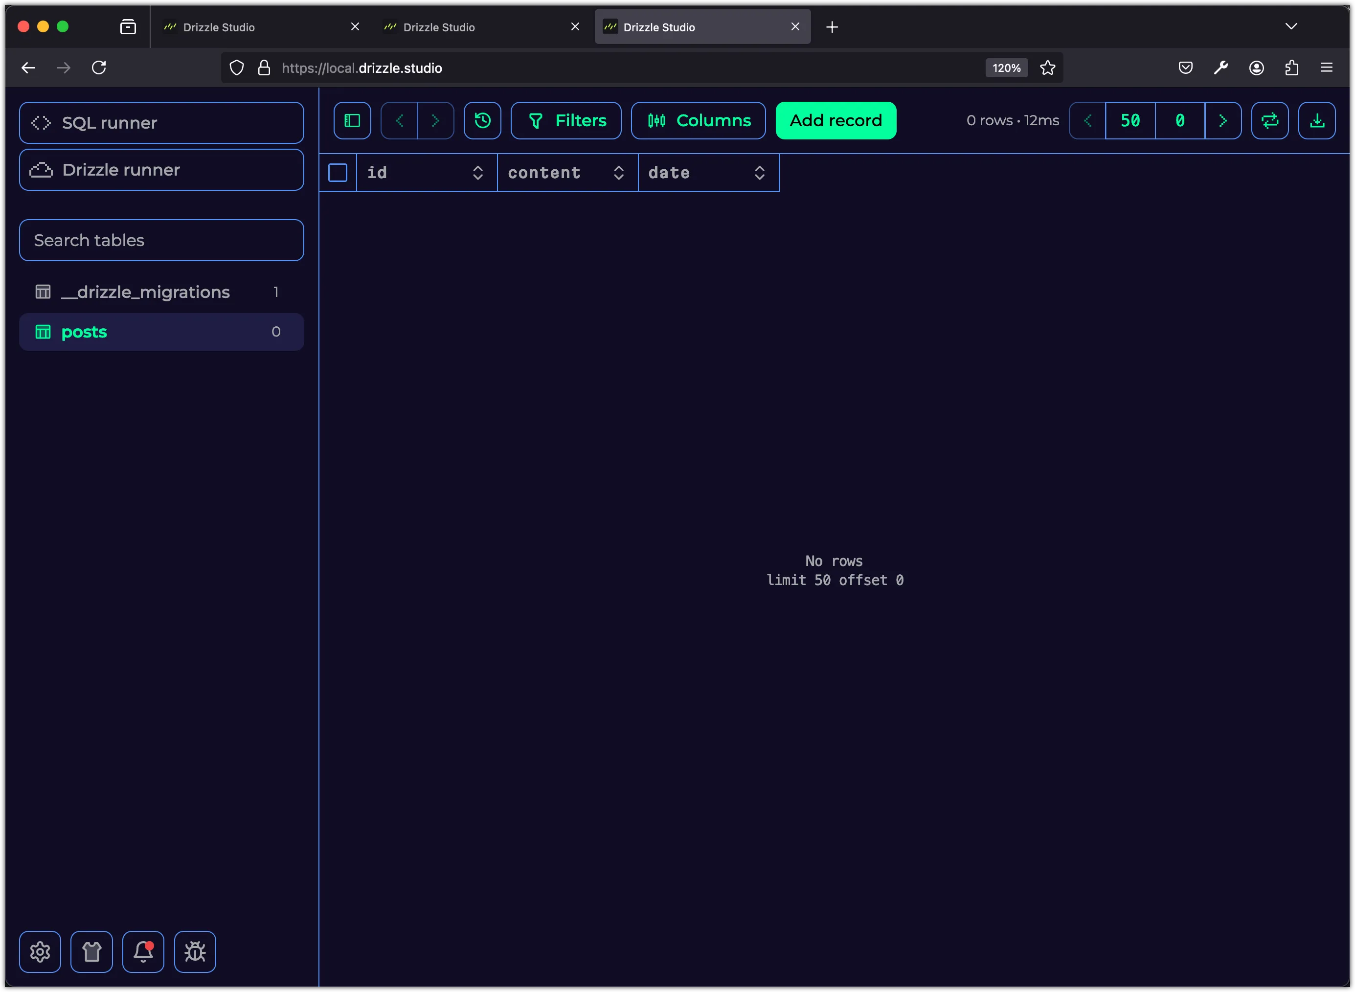The height and width of the screenshot is (992, 1355).
Task: Select the __drizzle_migrations table
Action: pyautogui.click(x=161, y=292)
